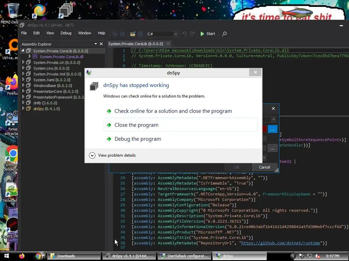
Task: Click the Action Center flag tray icon
Action: click(301, 256)
